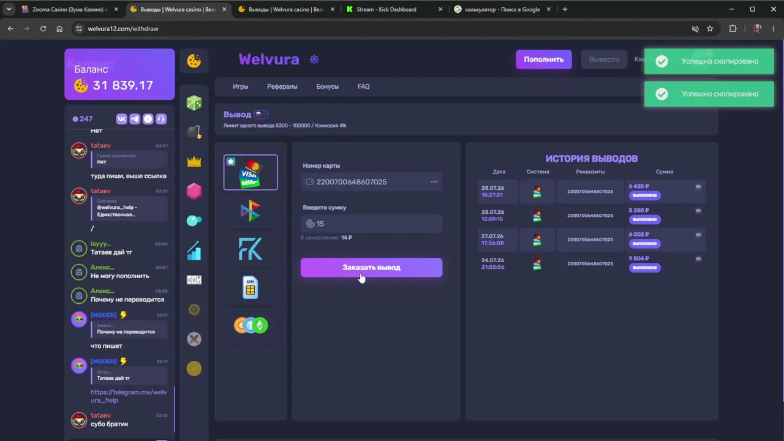Viewport: 784px width, 441px height.
Task: Click the 'субо братик' chat message
Action: (110, 424)
